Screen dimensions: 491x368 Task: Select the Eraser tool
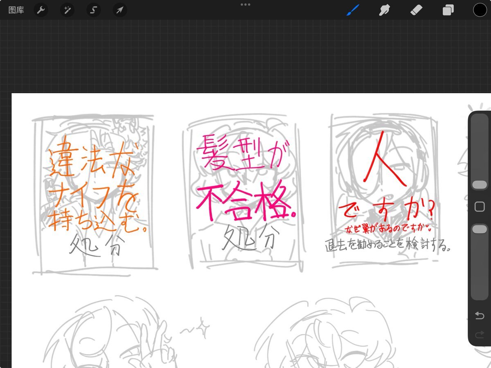click(x=416, y=10)
